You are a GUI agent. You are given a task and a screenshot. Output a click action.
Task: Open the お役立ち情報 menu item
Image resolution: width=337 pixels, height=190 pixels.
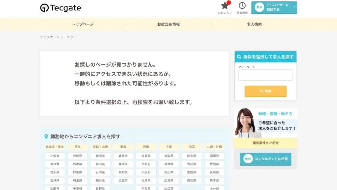pyautogui.click(x=168, y=24)
